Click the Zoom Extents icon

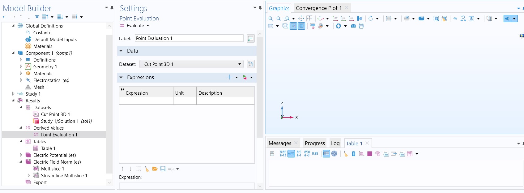[301, 19]
